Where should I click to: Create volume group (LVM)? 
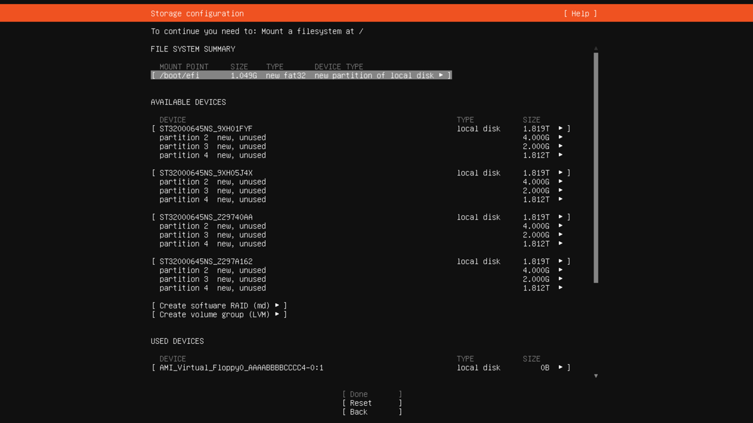tap(219, 314)
